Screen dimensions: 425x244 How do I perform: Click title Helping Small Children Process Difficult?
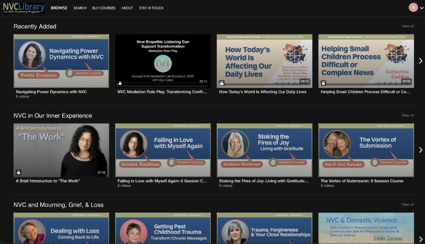(x=365, y=92)
